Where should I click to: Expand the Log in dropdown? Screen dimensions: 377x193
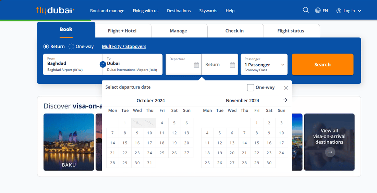pyautogui.click(x=360, y=11)
